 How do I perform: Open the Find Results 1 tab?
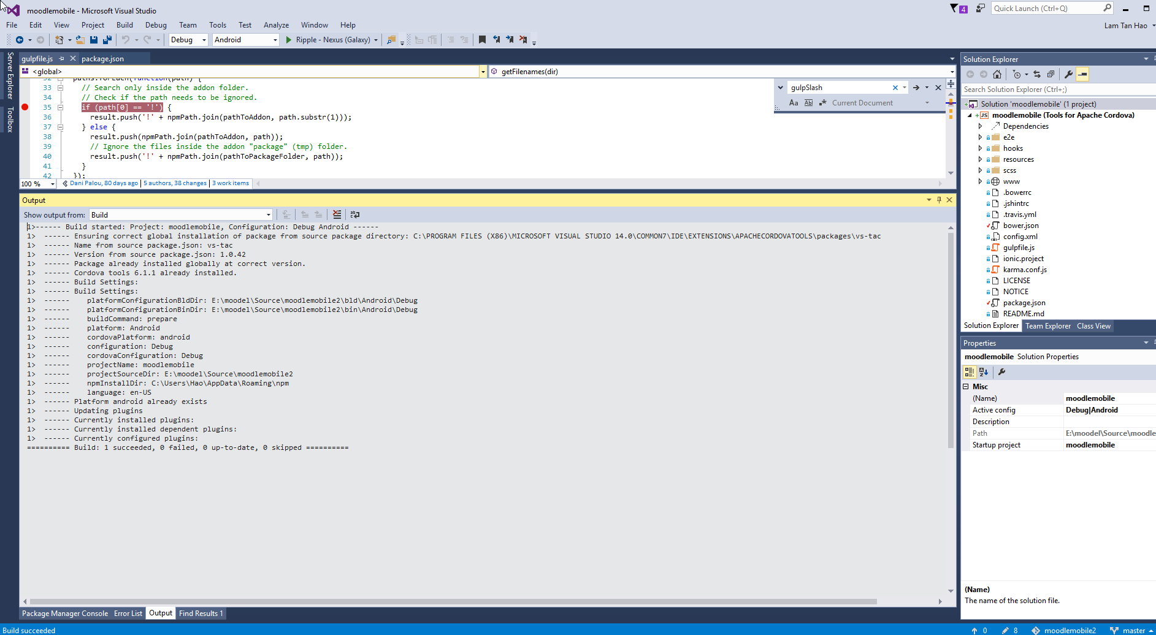pos(201,614)
